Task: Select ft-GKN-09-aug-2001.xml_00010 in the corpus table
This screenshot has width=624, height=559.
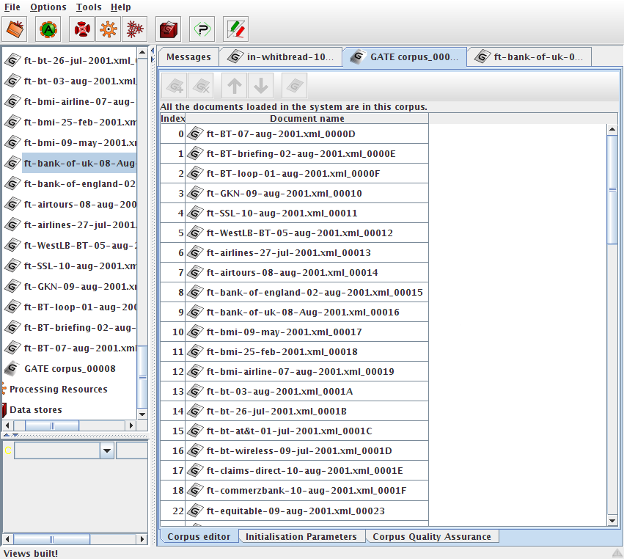Action: click(x=284, y=194)
